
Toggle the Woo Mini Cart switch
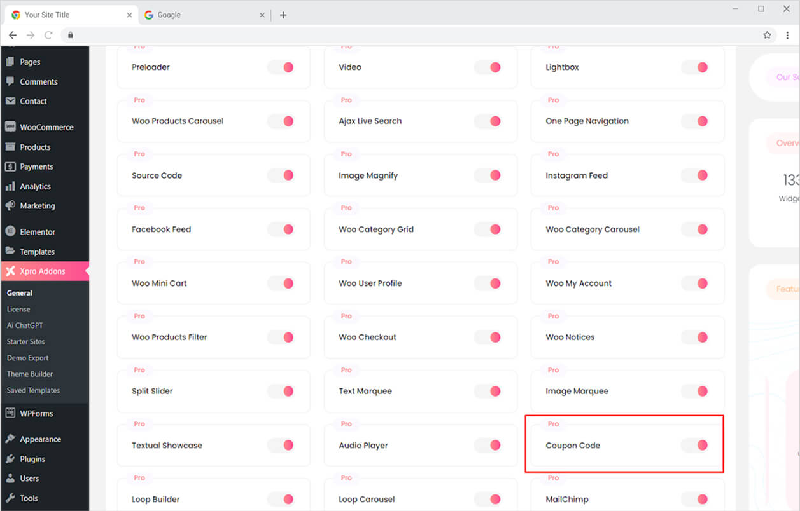(x=281, y=283)
